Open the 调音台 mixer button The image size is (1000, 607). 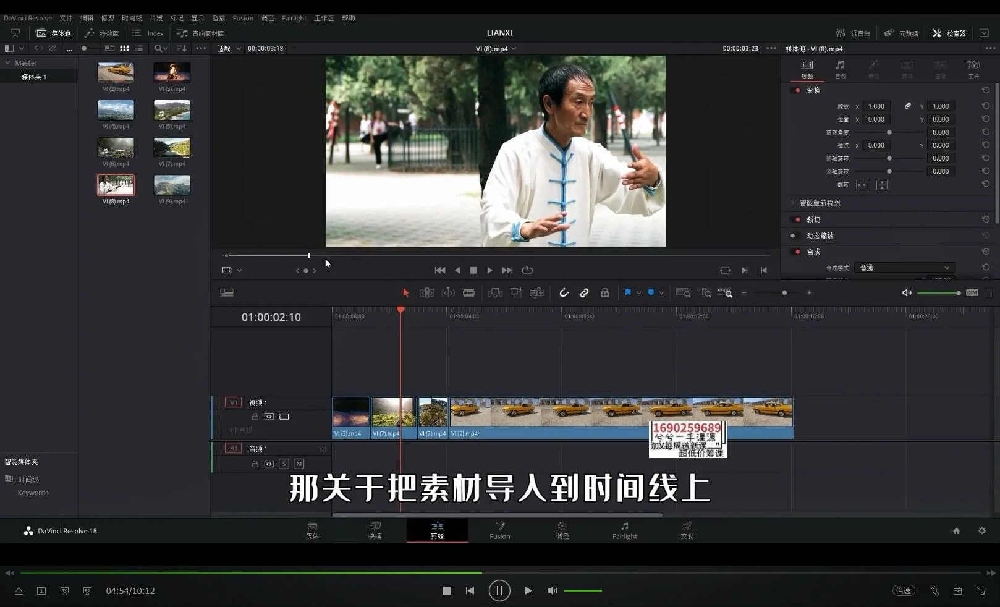point(853,33)
